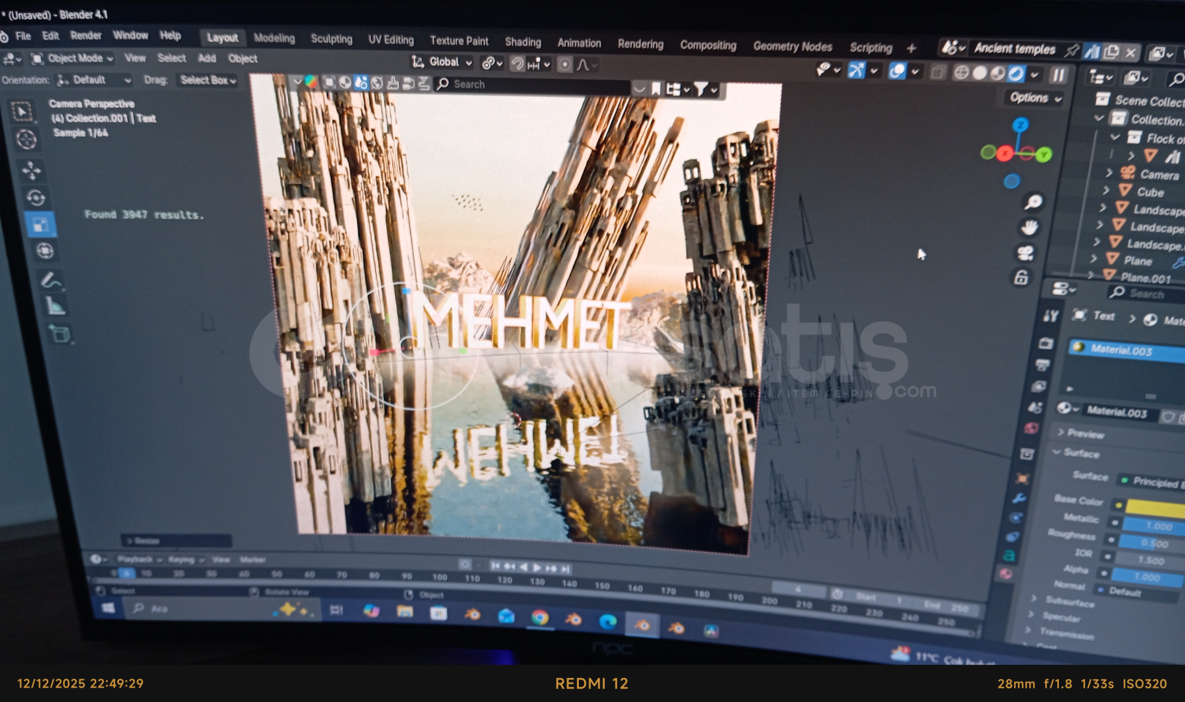Image resolution: width=1185 pixels, height=702 pixels.
Task: Toggle camera view with the camera gizmo icon
Action: click(1026, 253)
